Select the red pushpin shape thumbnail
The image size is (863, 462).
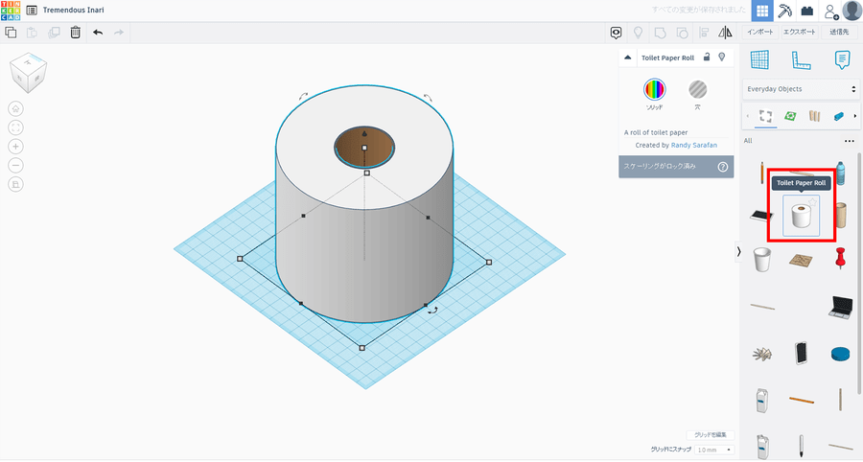[841, 257]
